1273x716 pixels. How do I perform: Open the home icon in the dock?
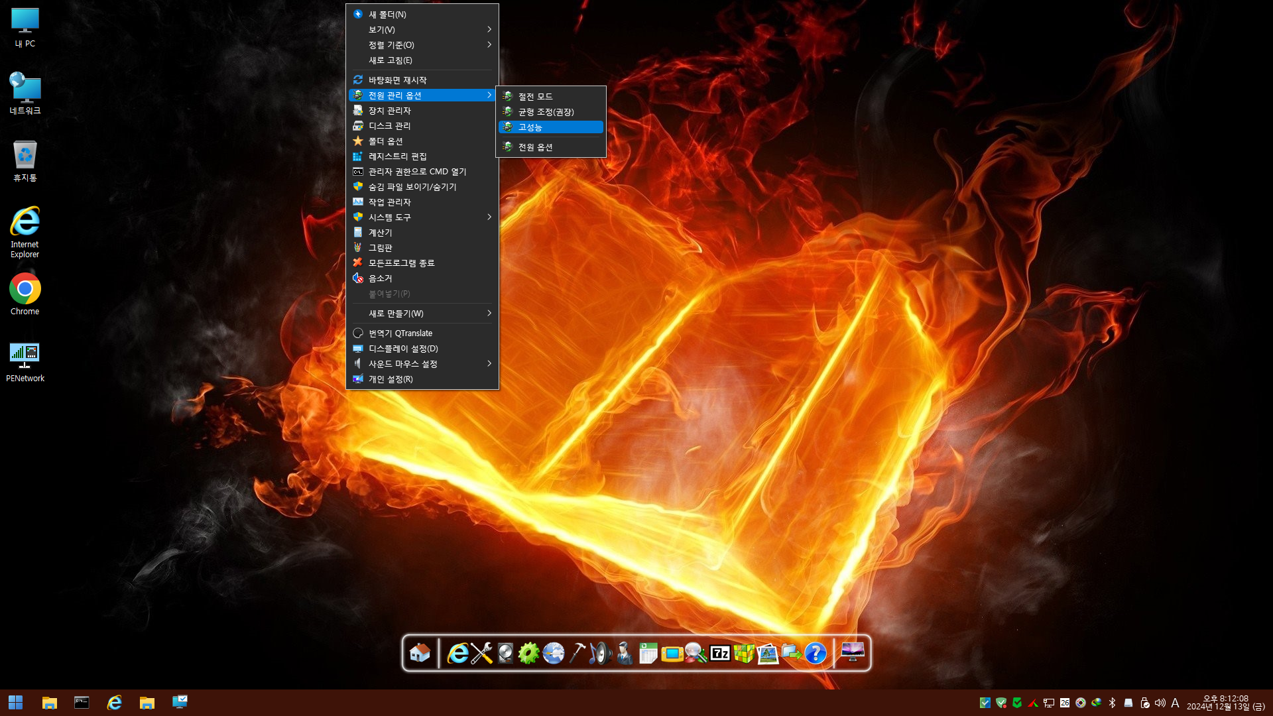point(420,653)
